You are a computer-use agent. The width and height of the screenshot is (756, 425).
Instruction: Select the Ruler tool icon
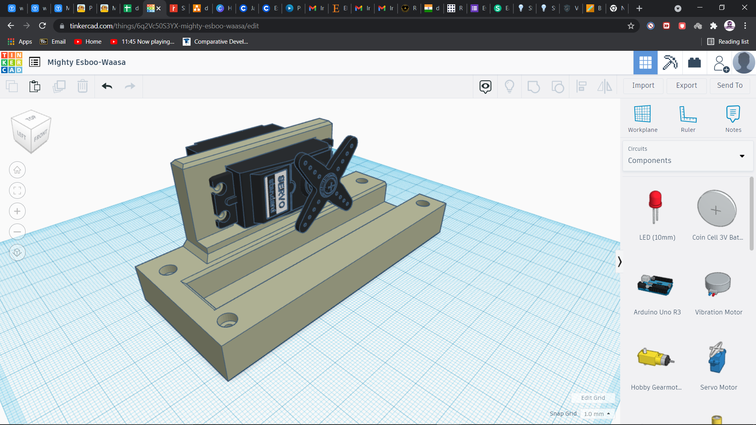pos(687,114)
